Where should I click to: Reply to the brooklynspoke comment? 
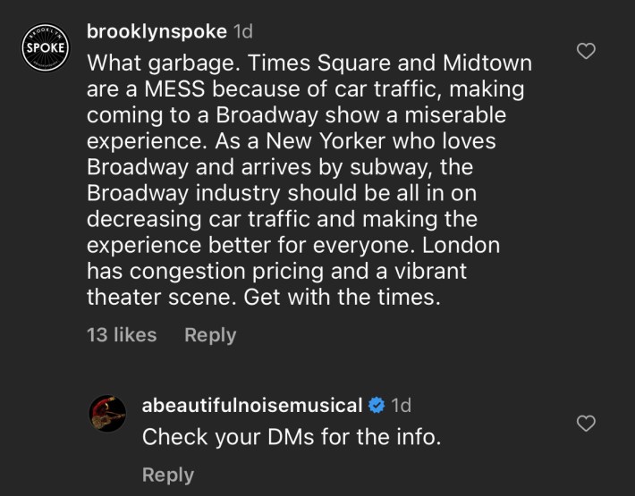pyautogui.click(x=210, y=335)
